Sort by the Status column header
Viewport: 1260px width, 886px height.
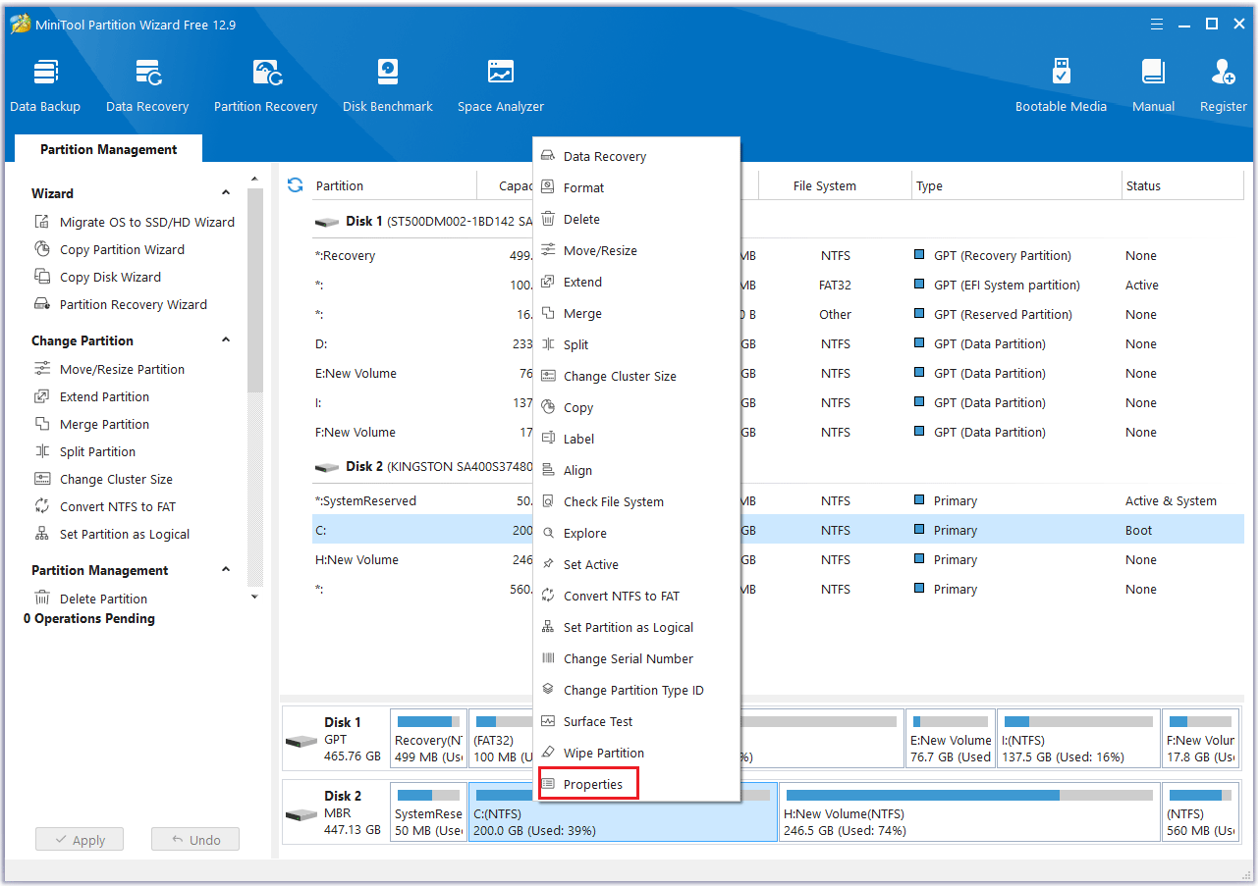pos(1182,185)
